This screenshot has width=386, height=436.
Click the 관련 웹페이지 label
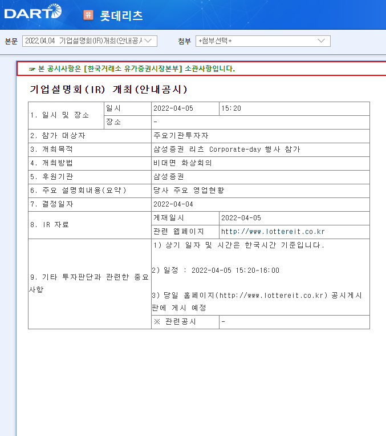coord(178,231)
